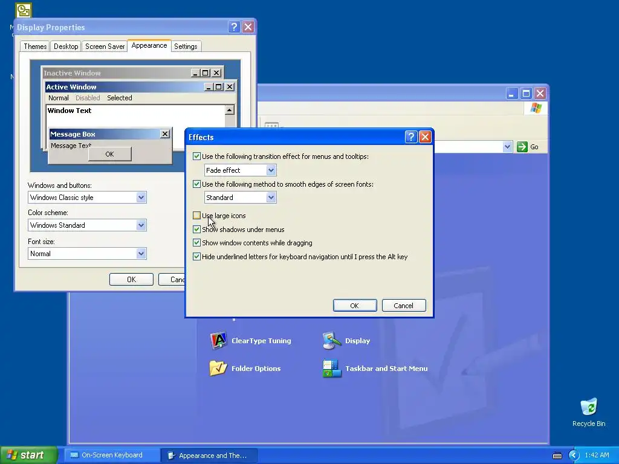Viewport: 619px width, 464px height.
Task: Enable Use large icons checkbox
Action: click(196, 216)
